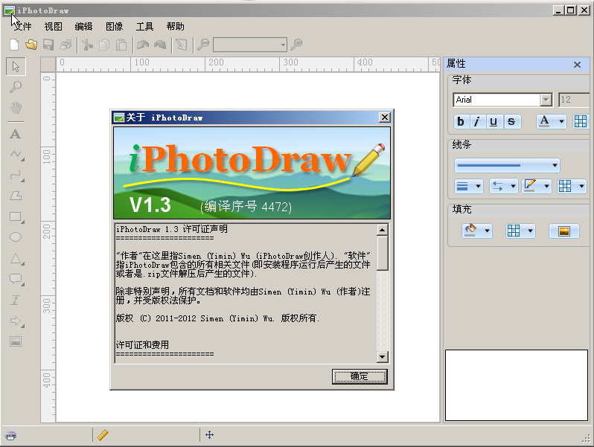This screenshot has width=594, height=447.
Task: Select the curved connector line tool
Action: (16, 176)
